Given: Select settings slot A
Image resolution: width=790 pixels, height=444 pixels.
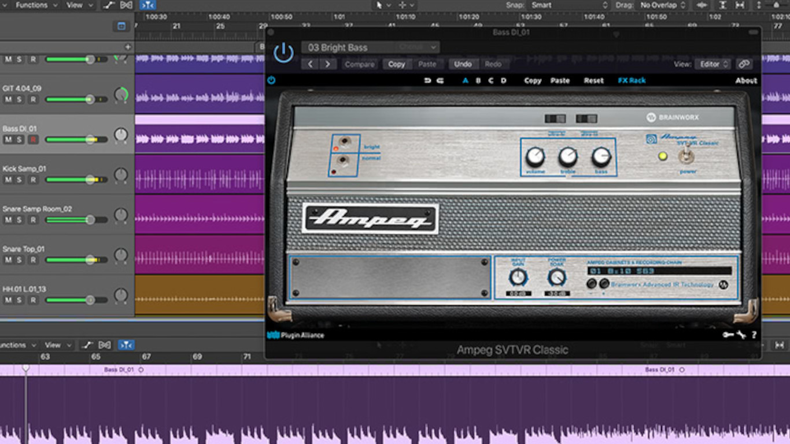Looking at the screenshot, I should (x=465, y=80).
